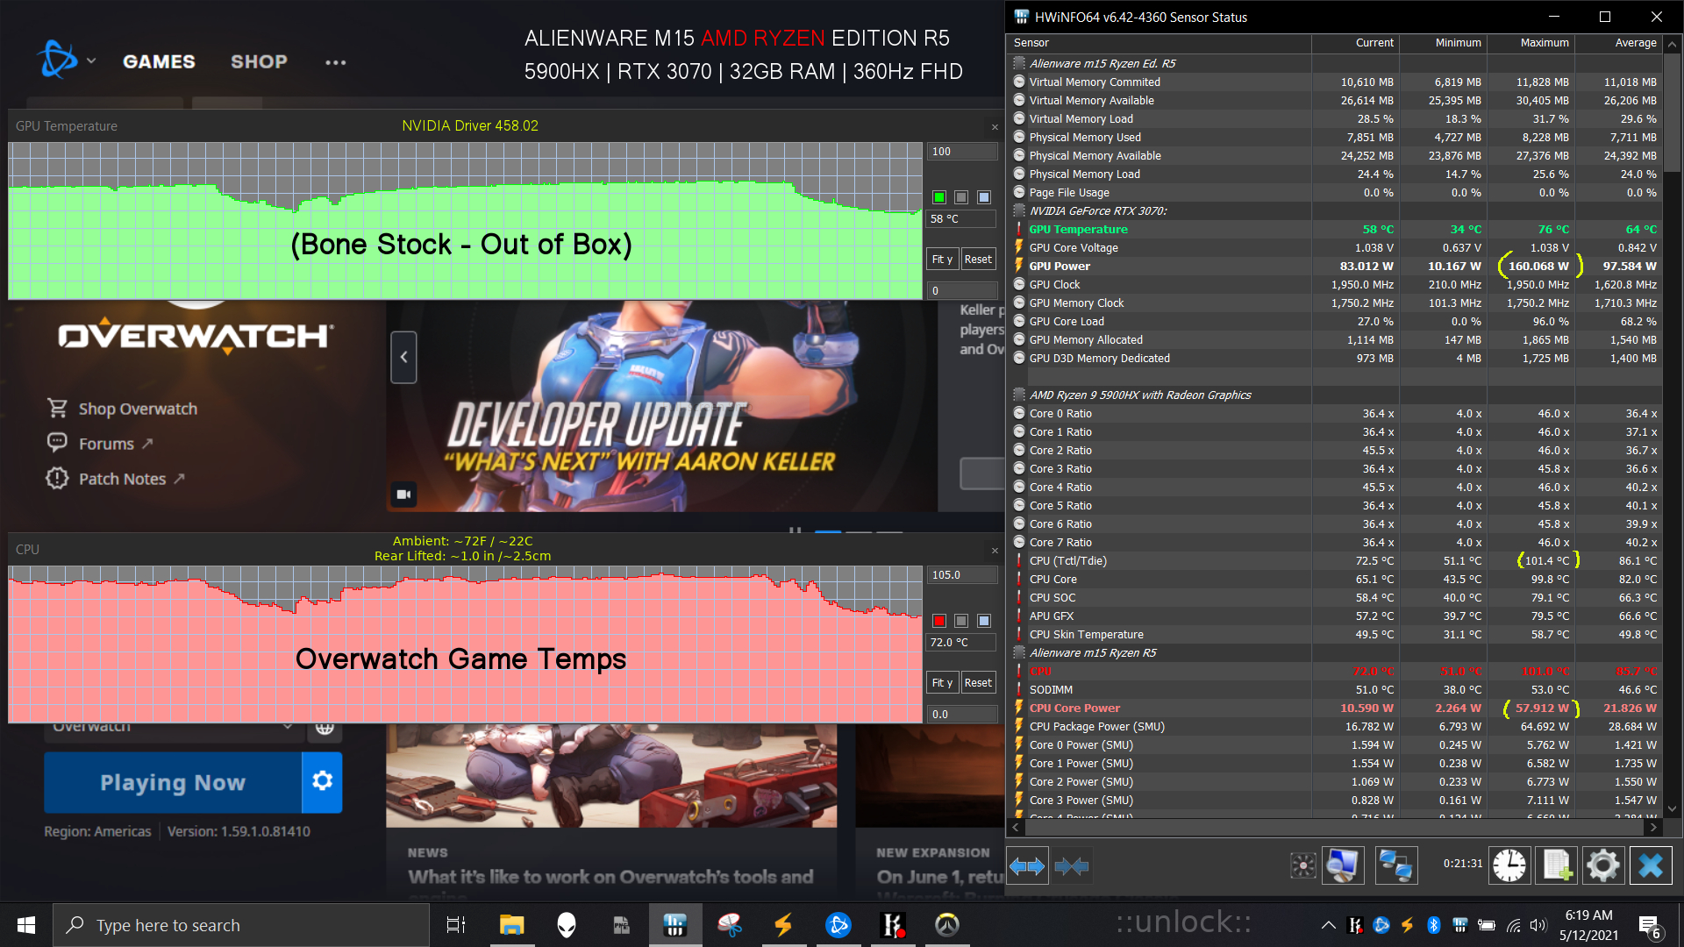The height and width of the screenshot is (947, 1684).
Task: Click the Playing Now button
Action: coord(173,781)
